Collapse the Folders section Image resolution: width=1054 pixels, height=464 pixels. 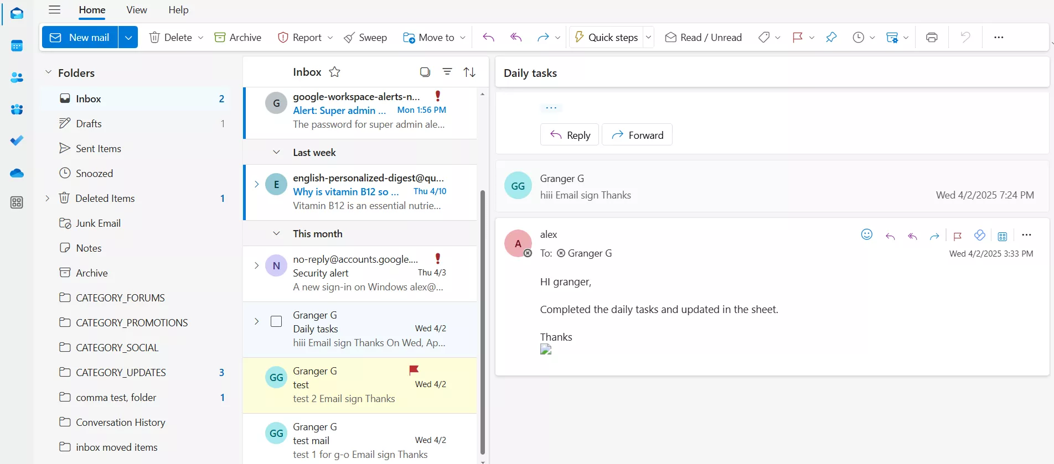coord(48,72)
